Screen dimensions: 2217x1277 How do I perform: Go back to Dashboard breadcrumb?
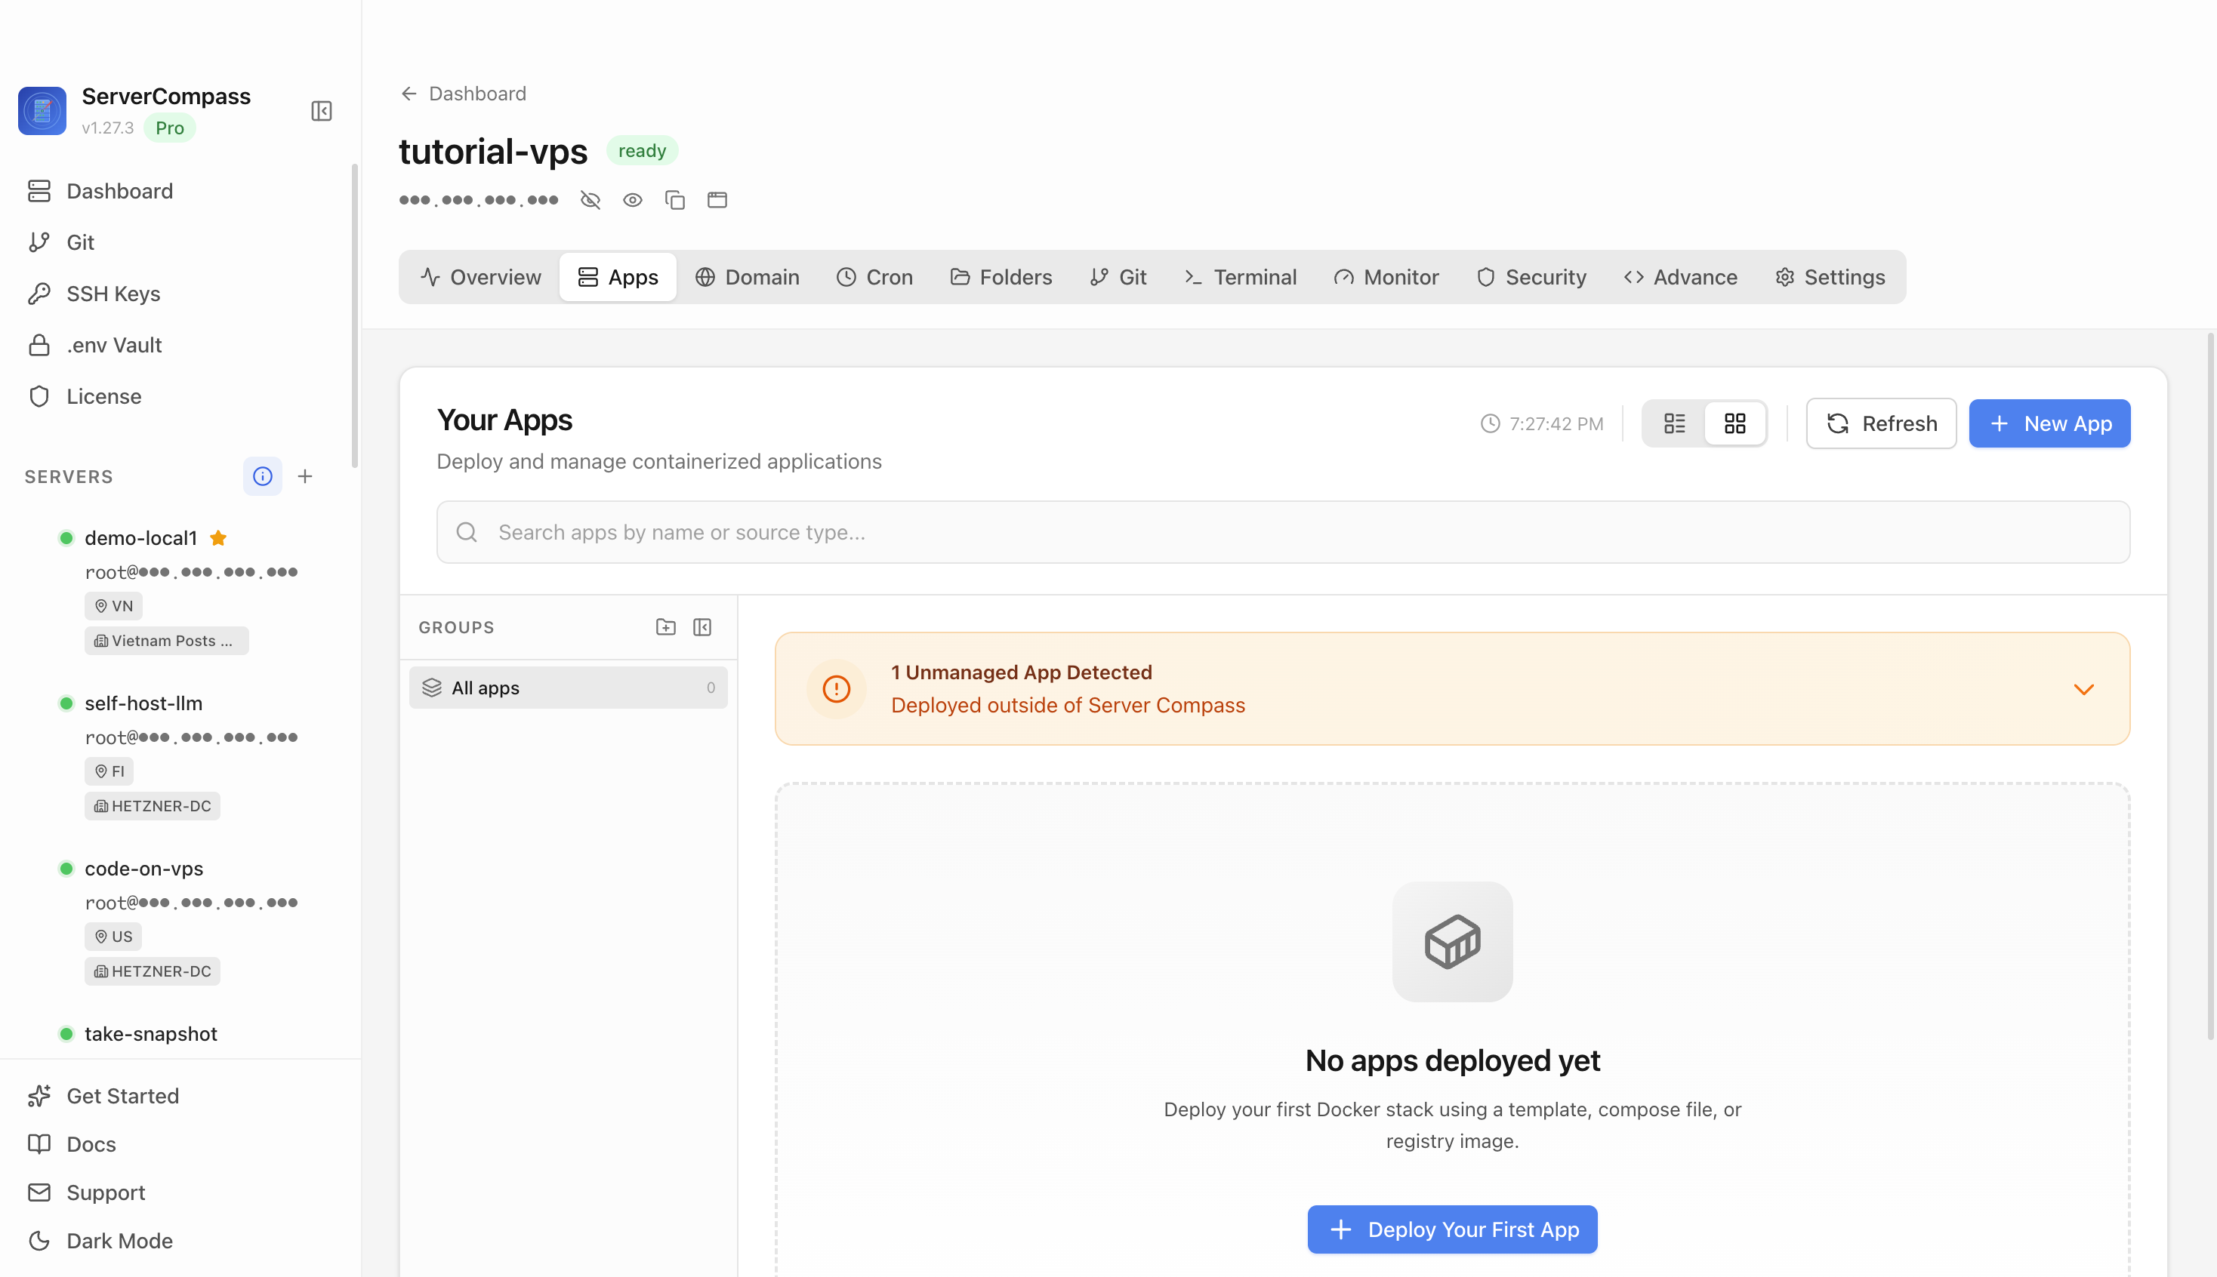pos(463,94)
